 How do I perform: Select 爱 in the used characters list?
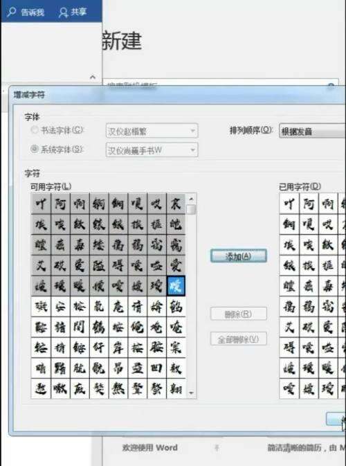[328, 327]
